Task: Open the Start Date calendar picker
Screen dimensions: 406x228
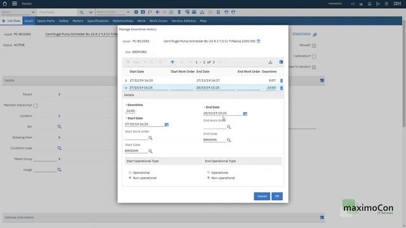Action: click(x=166, y=125)
